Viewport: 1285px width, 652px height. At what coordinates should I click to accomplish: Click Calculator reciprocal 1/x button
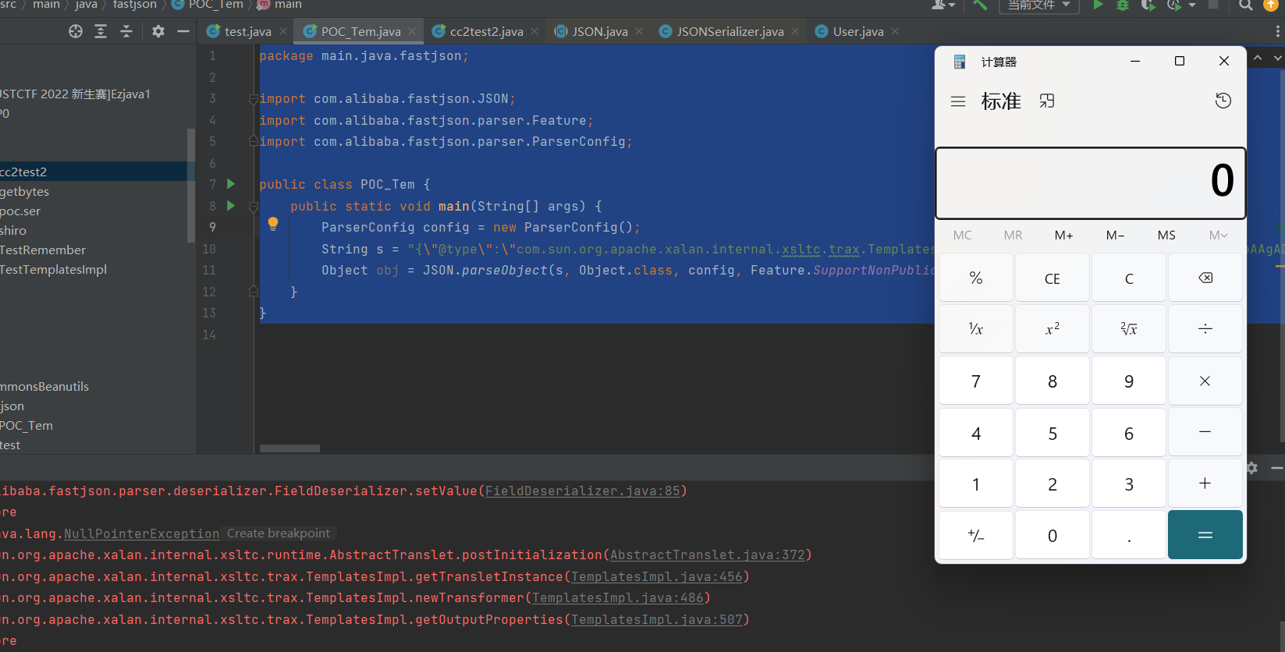[975, 329]
